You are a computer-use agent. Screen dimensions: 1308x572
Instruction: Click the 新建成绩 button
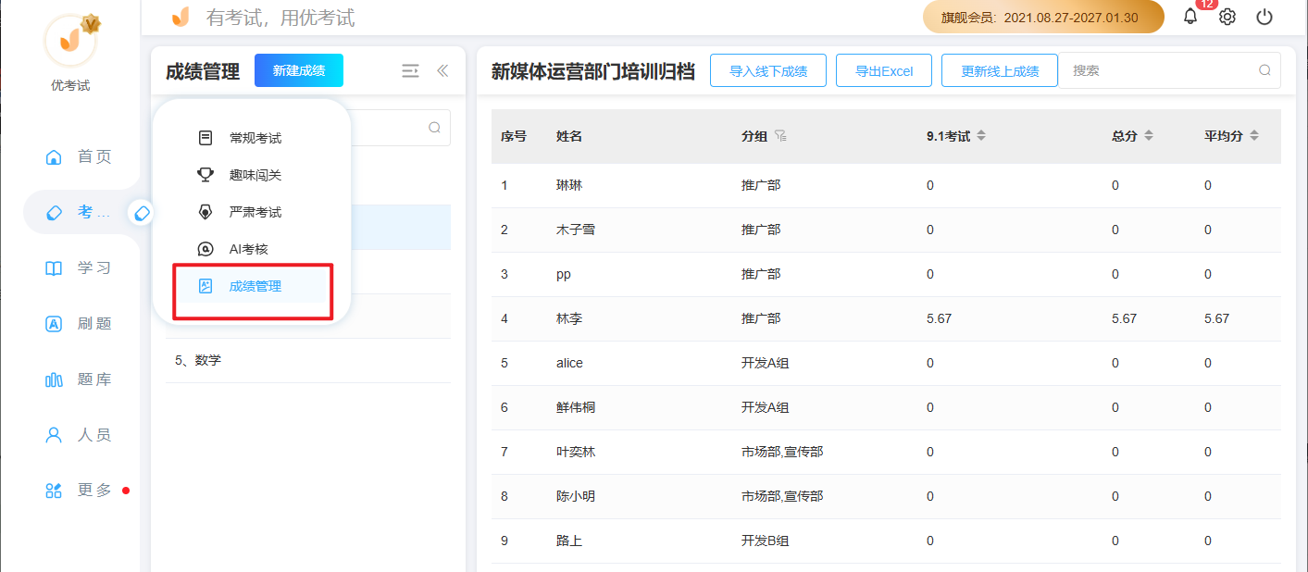299,70
